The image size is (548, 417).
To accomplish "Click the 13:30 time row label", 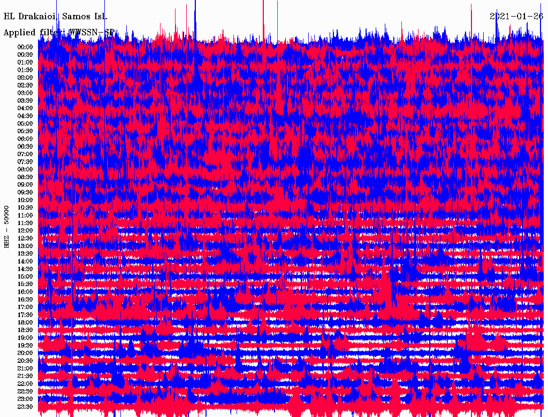I will click(x=25, y=253).
